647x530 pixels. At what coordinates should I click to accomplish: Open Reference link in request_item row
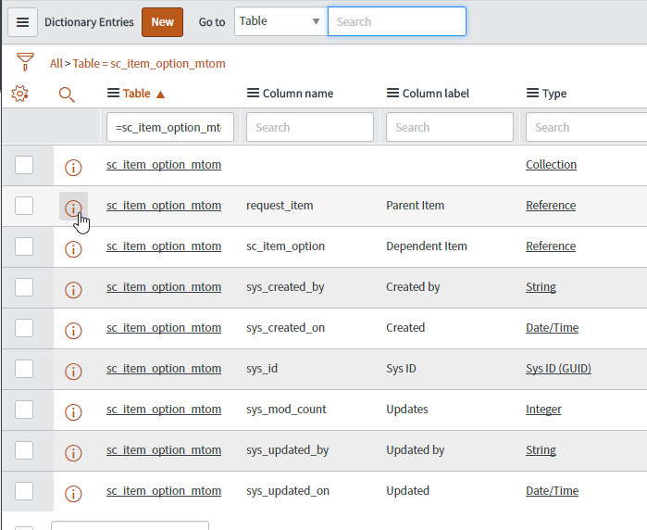point(551,206)
